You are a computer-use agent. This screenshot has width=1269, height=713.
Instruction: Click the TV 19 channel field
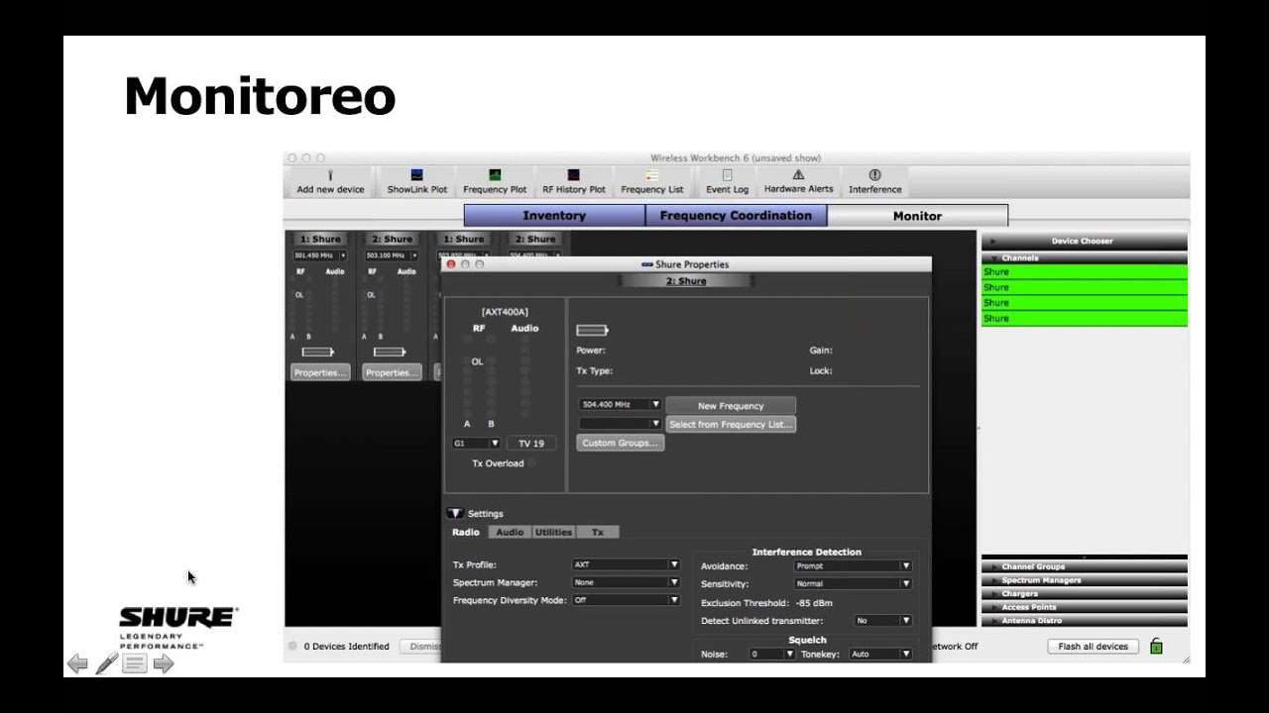(x=531, y=444)
